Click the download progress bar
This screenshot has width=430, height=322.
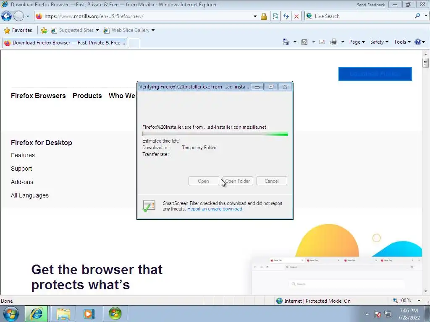pos(215,134)
